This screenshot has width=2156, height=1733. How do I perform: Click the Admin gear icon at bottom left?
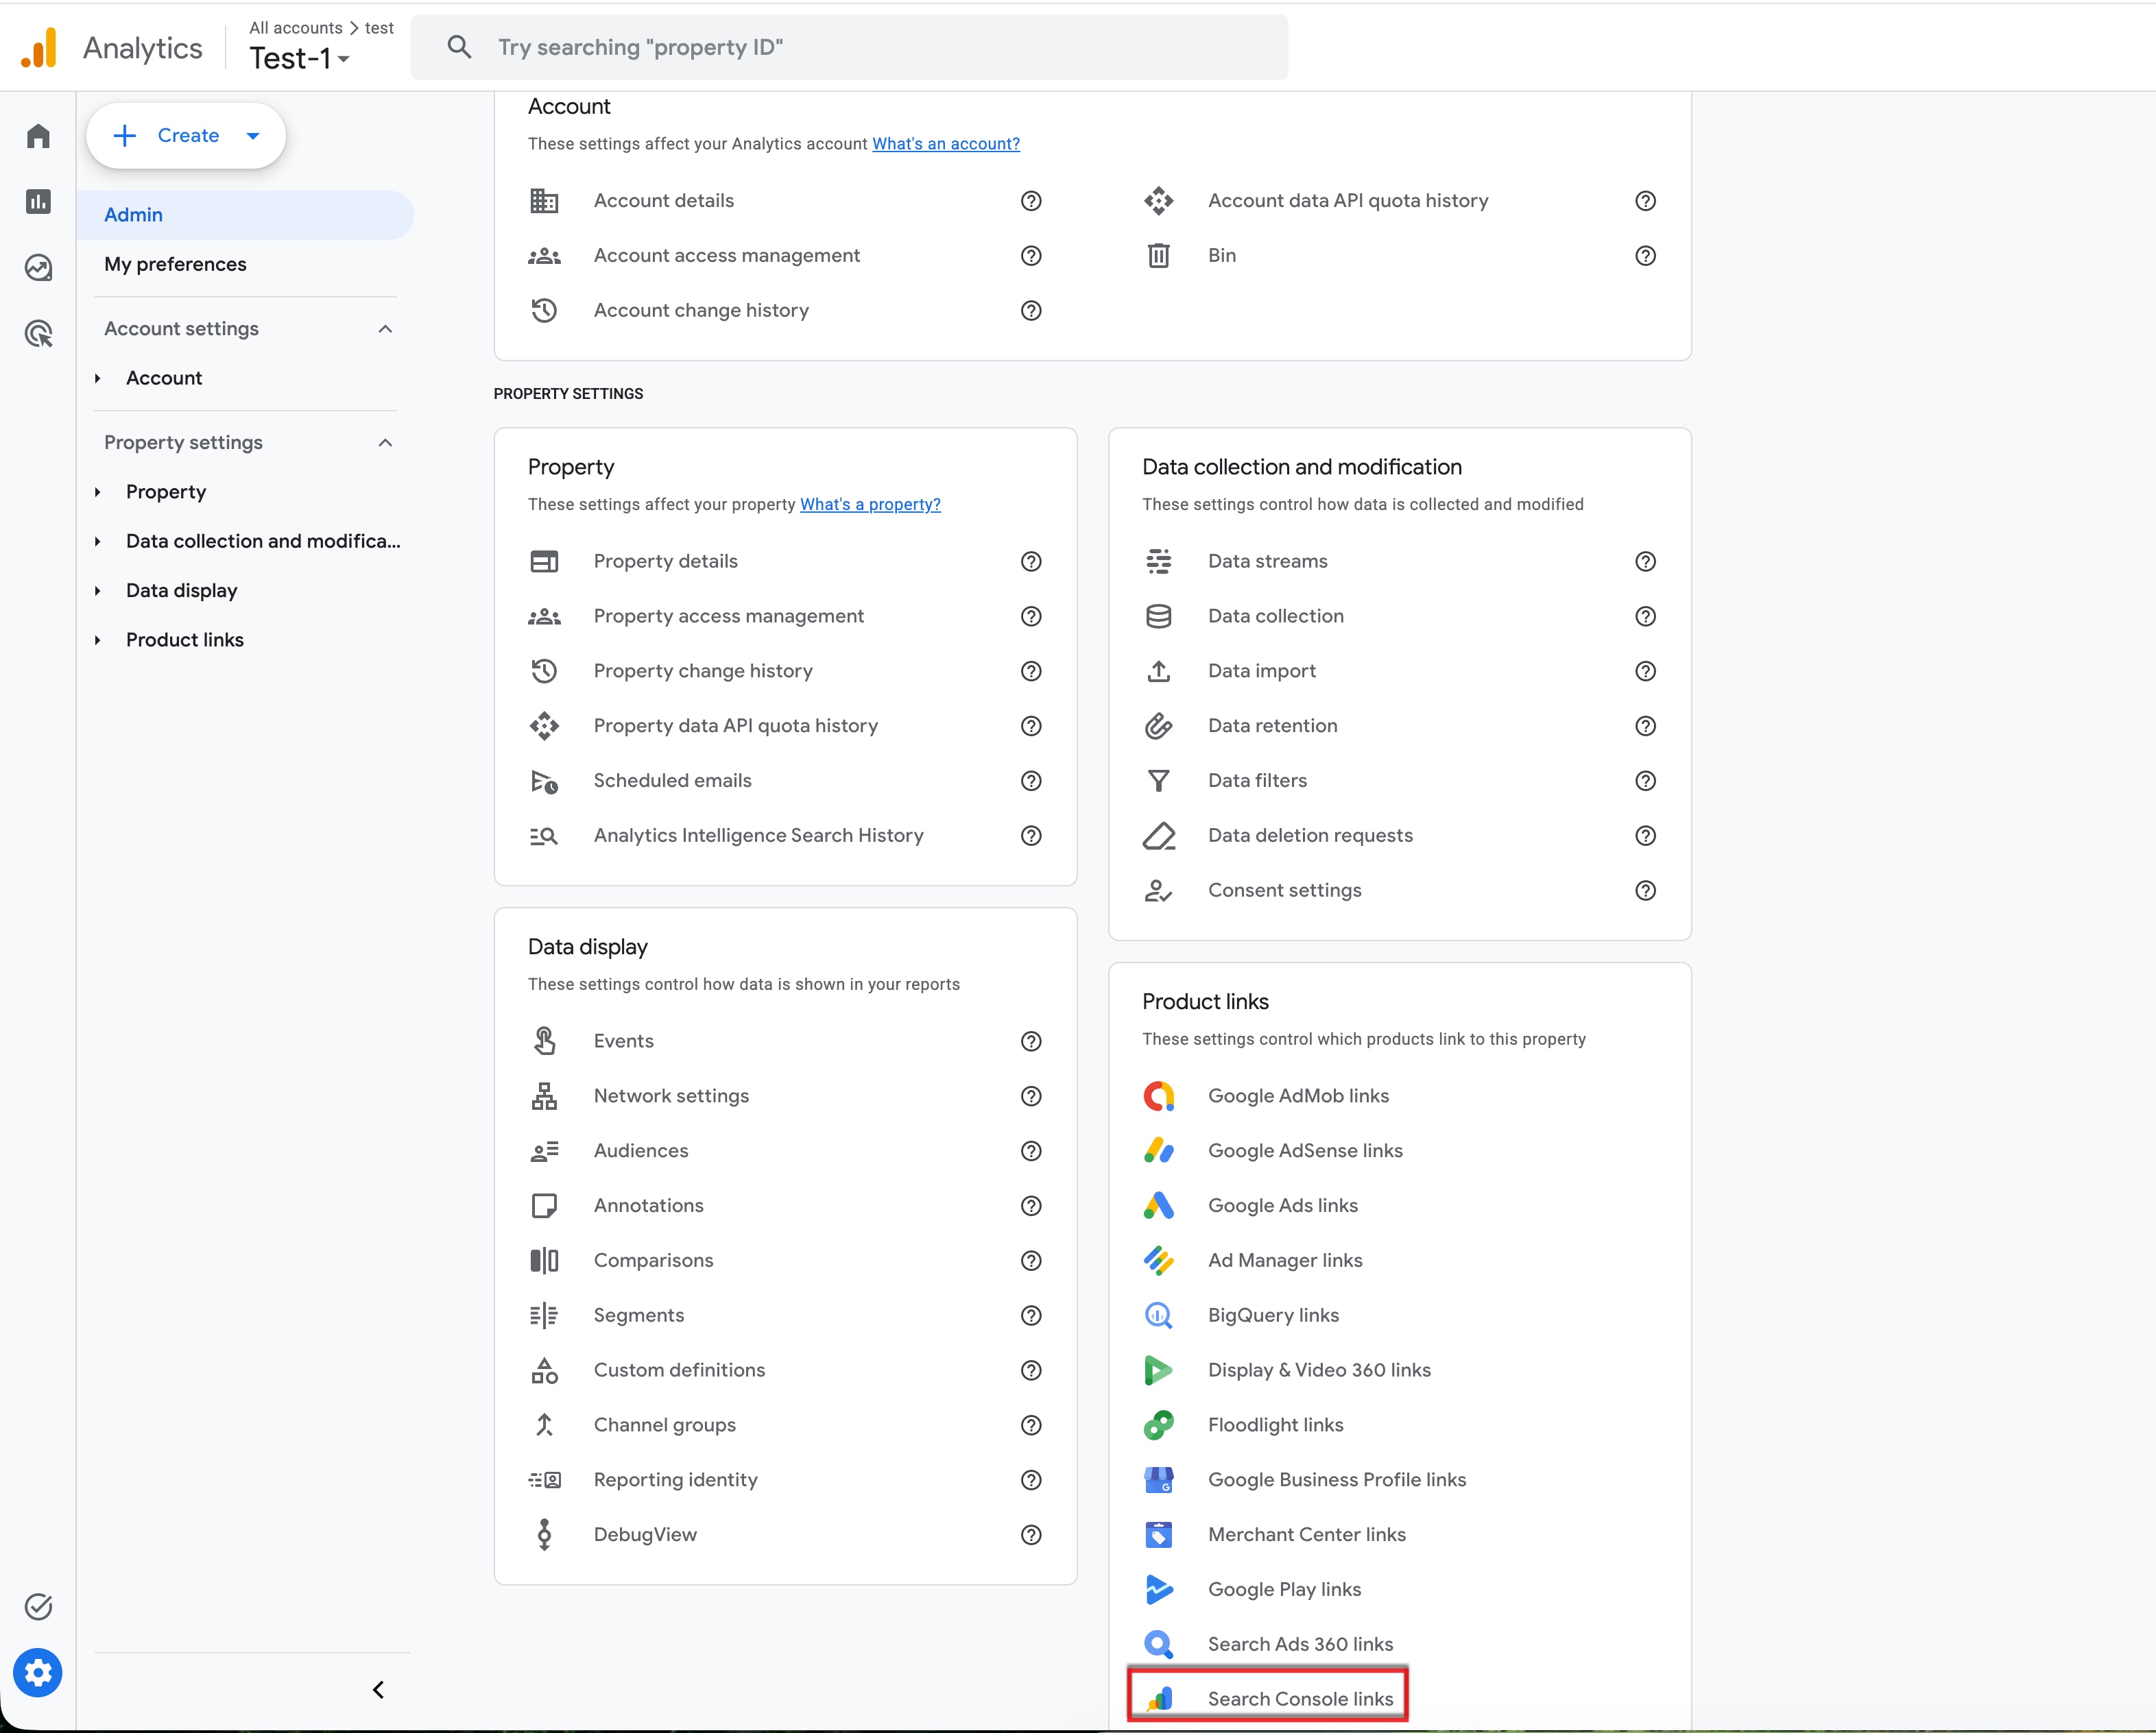(x=38, y=1672)
